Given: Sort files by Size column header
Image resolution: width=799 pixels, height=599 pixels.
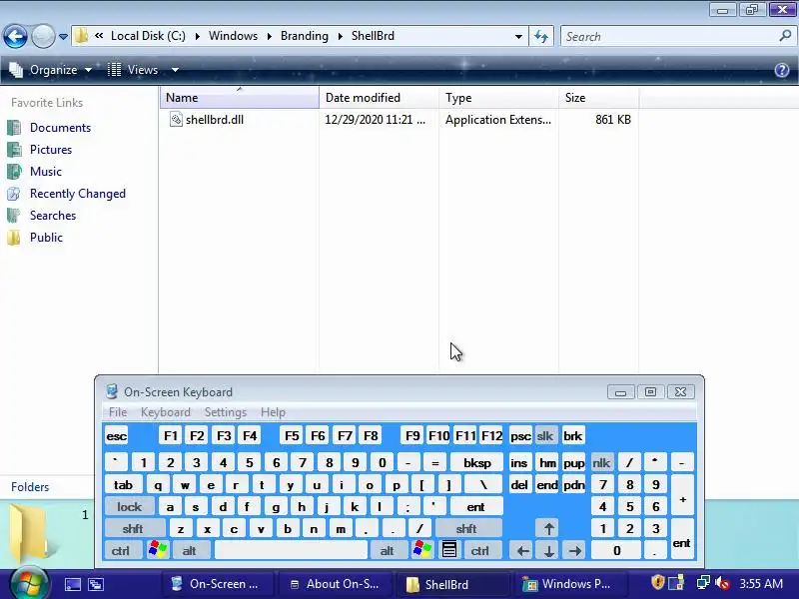Looking at the screenshot, I should [x=598, y=97].
